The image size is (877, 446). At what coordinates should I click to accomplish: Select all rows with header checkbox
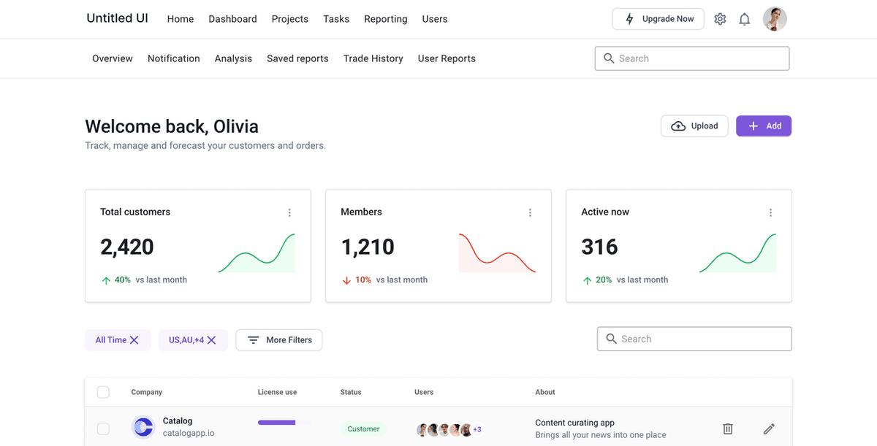tap(103, 392)
